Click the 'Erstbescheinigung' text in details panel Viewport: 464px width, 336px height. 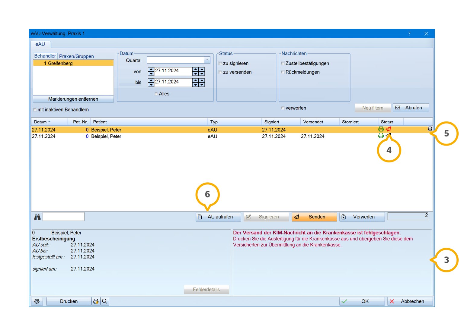[54, 239]
